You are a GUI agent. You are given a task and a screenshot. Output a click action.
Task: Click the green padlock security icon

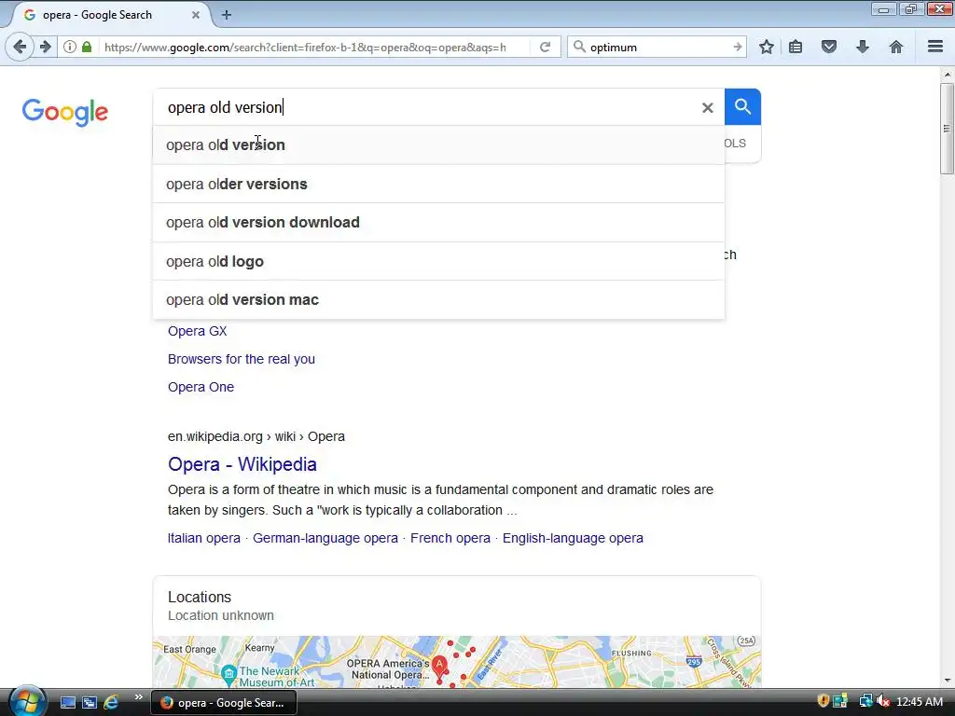pyautogui.click(x=87, y=47)
